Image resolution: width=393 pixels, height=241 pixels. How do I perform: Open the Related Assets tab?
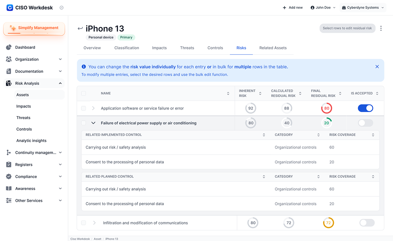click(273, 48)
